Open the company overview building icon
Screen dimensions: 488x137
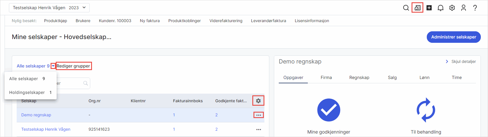pos(417,8)
